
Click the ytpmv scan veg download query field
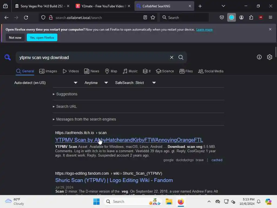point(92,57)
